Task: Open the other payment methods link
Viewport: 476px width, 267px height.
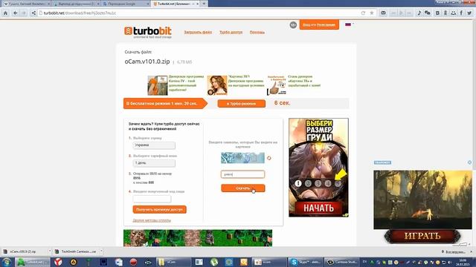Action: tap(152, 220)
